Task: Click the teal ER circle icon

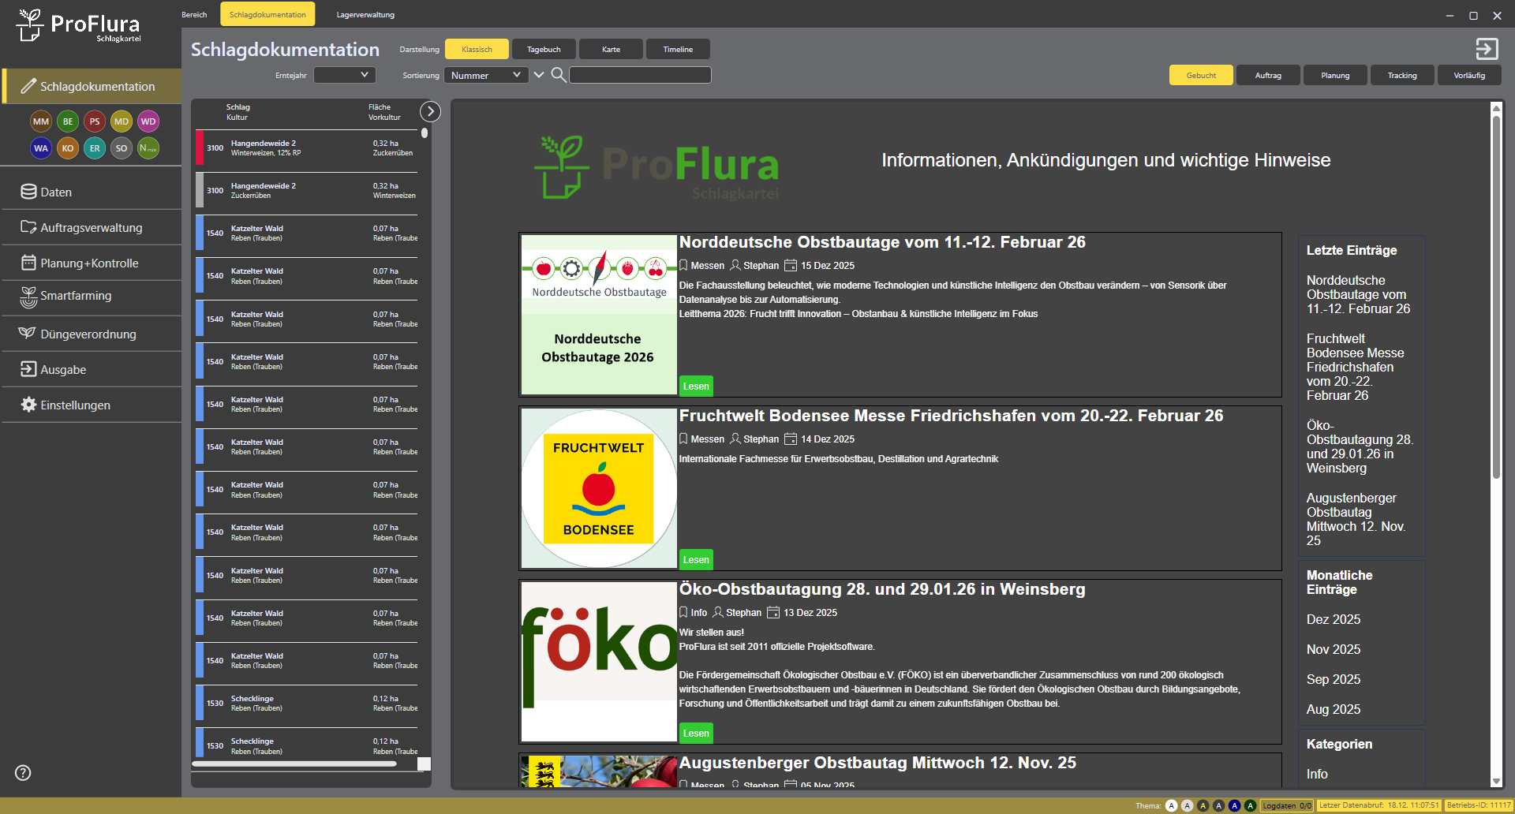Action: 95,148
